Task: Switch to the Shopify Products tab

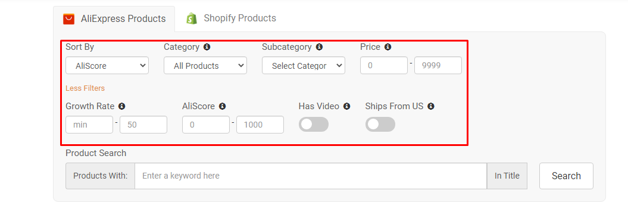Action: [x=231, y=18]
